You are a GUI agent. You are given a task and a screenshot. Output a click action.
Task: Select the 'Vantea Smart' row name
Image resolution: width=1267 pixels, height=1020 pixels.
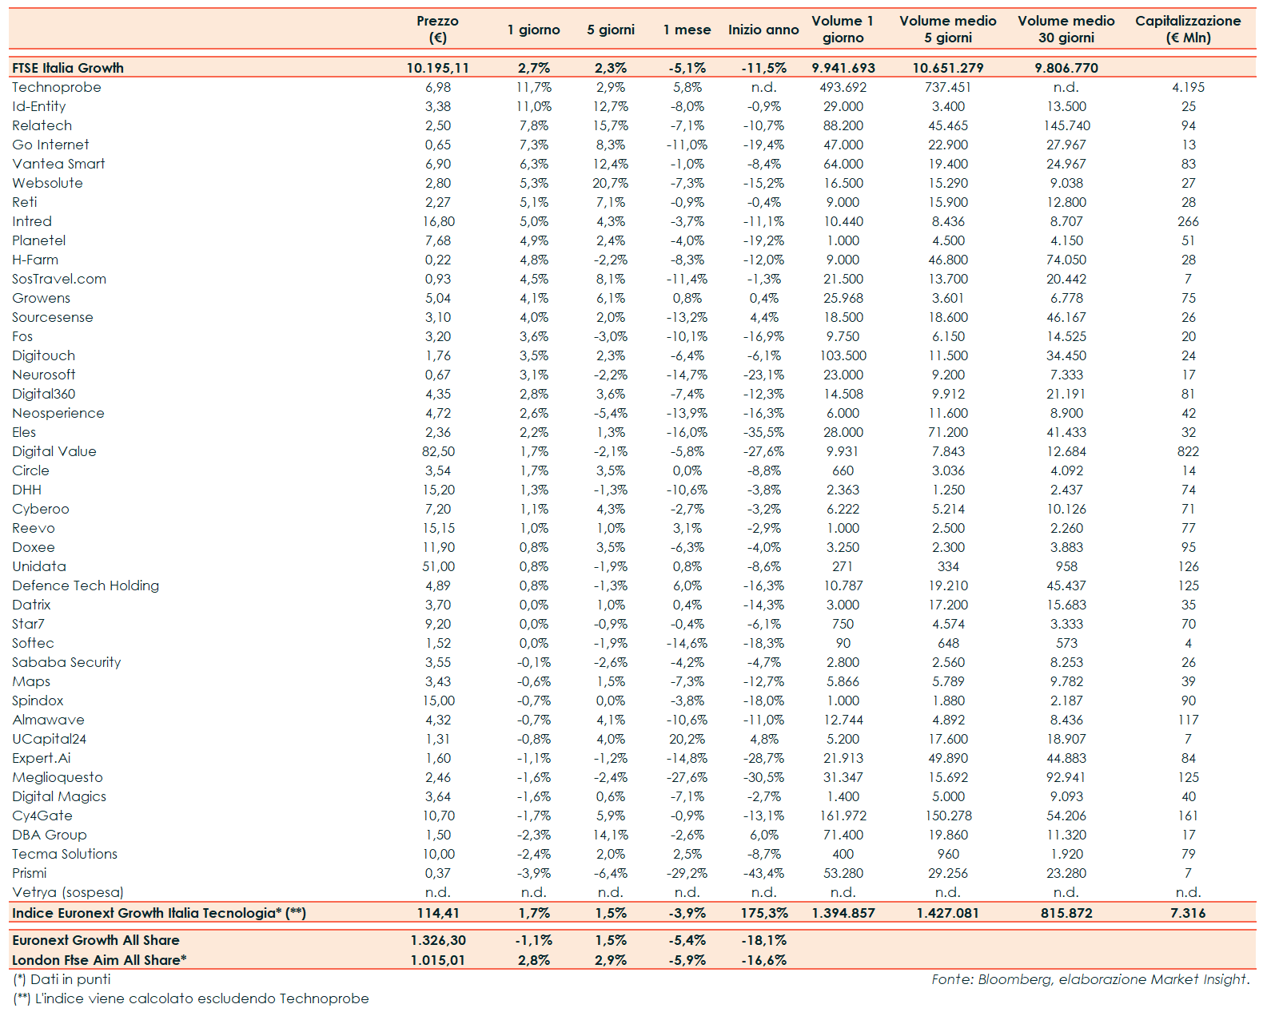[x=58, y=164]
